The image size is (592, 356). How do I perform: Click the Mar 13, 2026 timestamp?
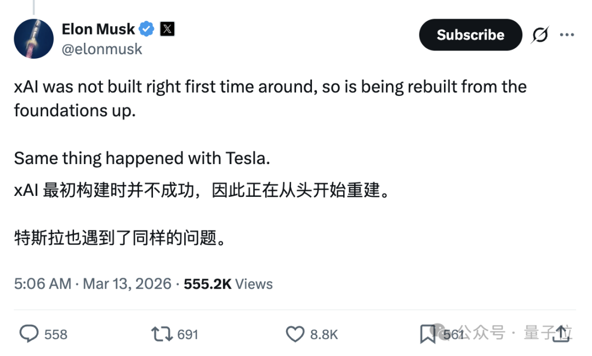tap(127, 284)
